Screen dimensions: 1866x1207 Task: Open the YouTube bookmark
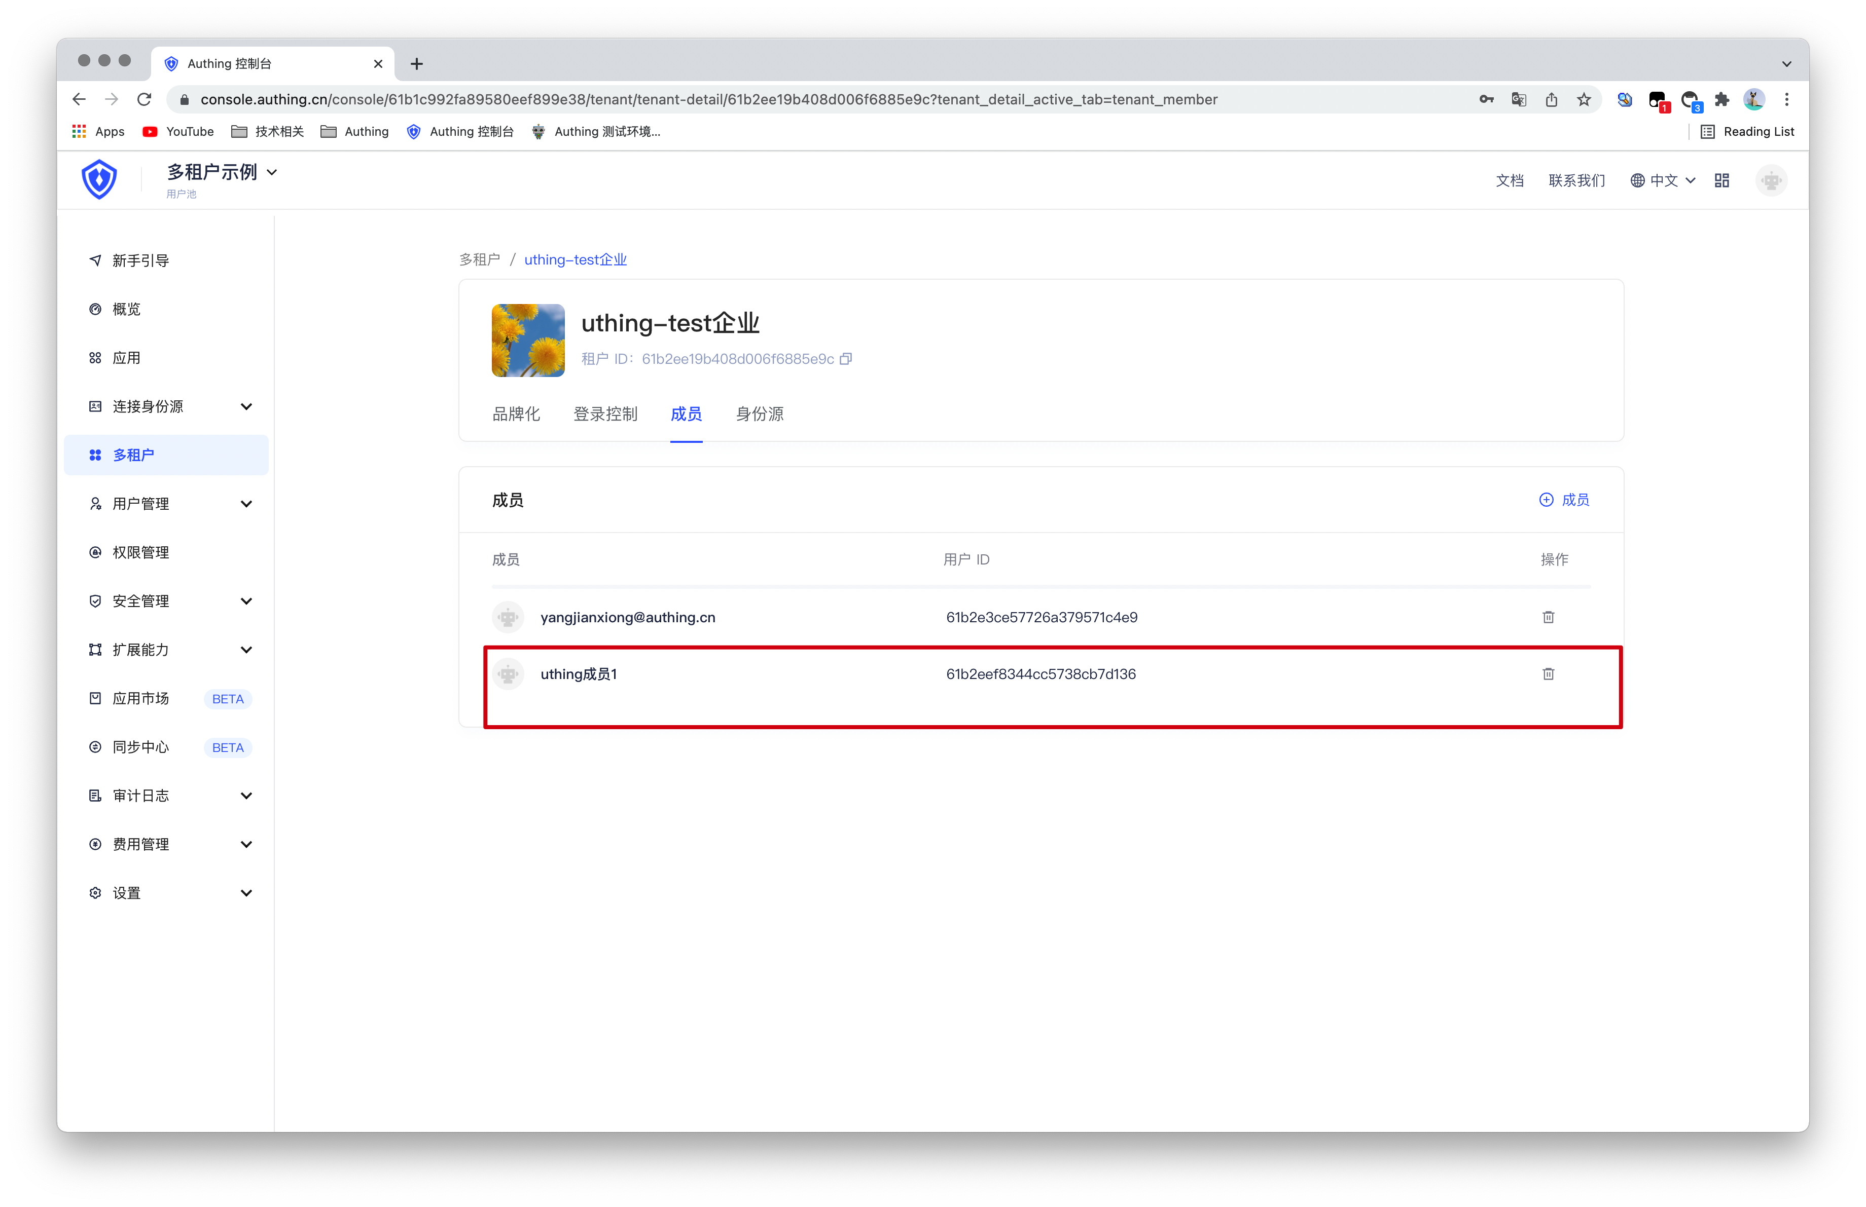pos(178,132)
